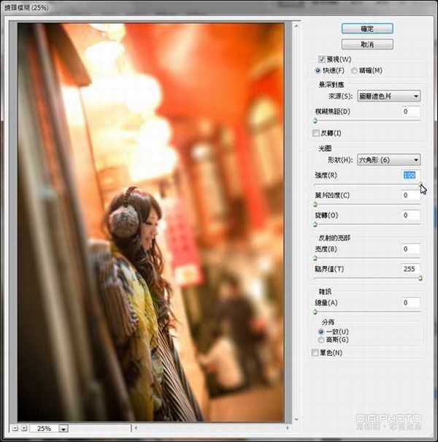Click the 總量 noise amount field
Image resolution: width=438 pixels, height=442 pixels.
coord(410,302)
